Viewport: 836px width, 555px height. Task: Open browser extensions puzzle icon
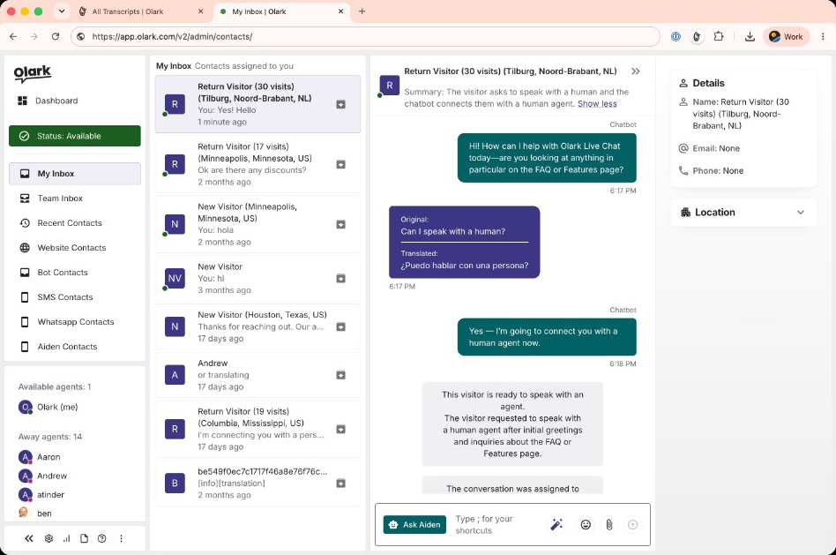719,36
